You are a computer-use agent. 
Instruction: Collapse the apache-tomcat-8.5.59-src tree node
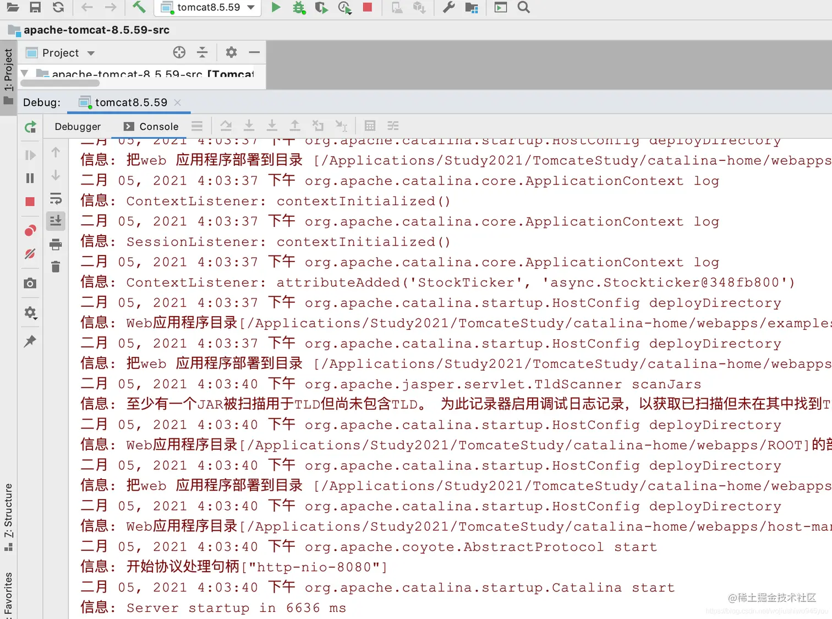tap(25, 73)
